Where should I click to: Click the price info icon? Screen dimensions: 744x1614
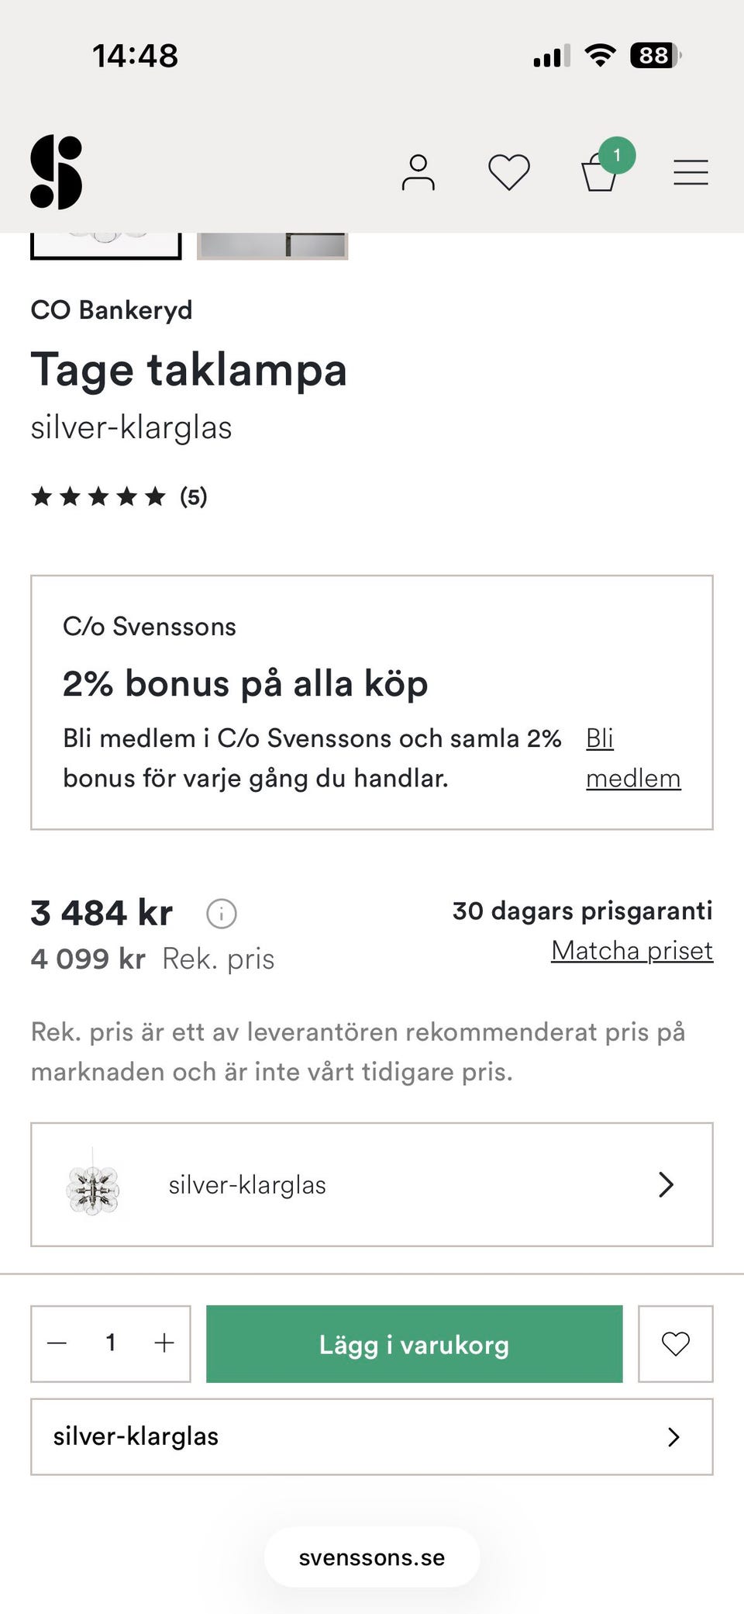click(222, 914)
